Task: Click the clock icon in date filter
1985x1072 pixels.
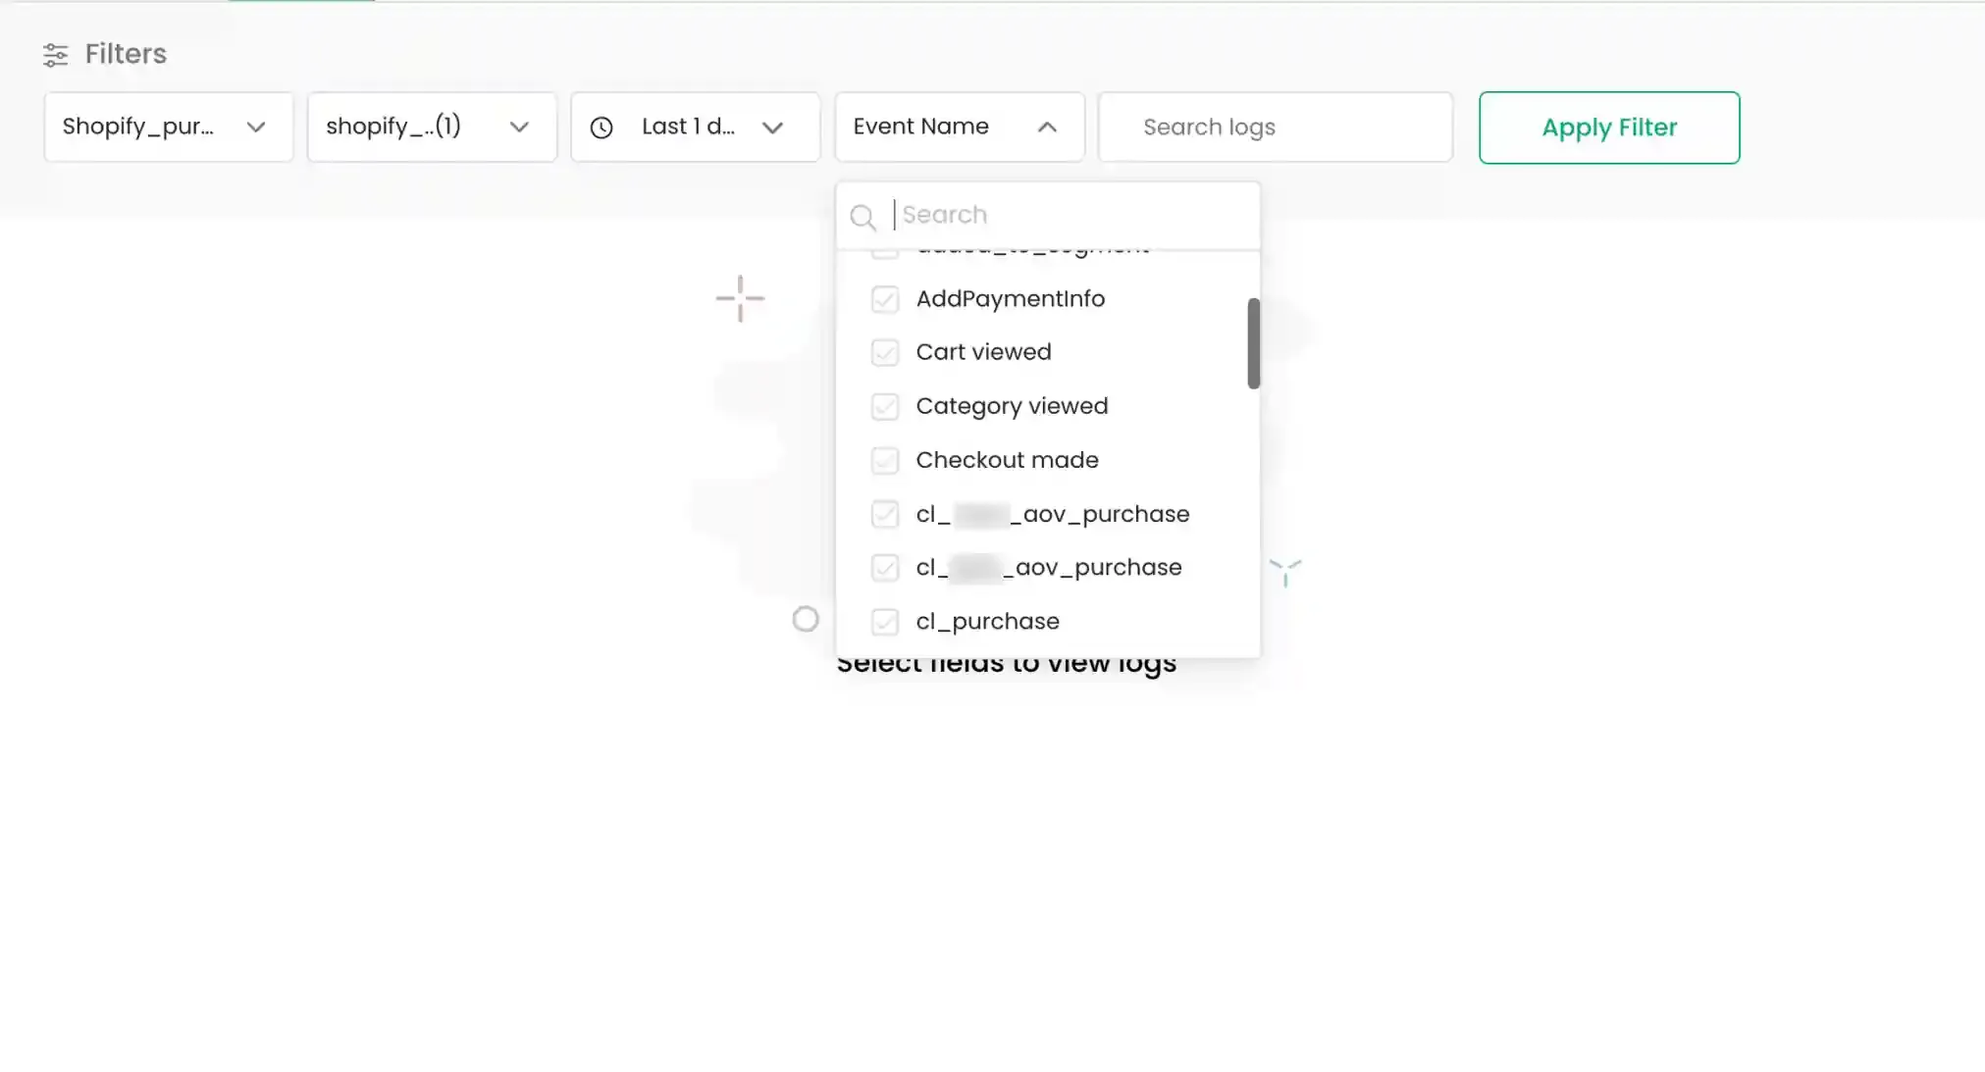Action: (601, 128)
